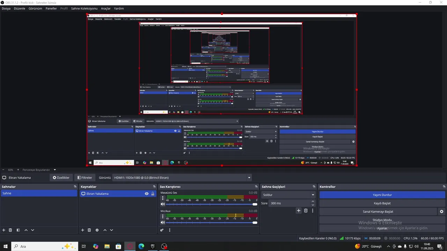The height and width of the screenshot is (251, 447).
Task: Undock the Sahne Geçişleri panel using its float icon
Action: (314, 187)
